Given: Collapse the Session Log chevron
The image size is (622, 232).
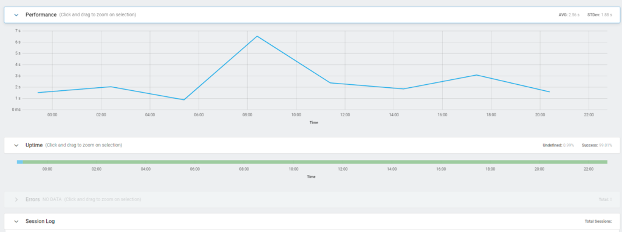Looking at the screenshot, I should 16,221.
